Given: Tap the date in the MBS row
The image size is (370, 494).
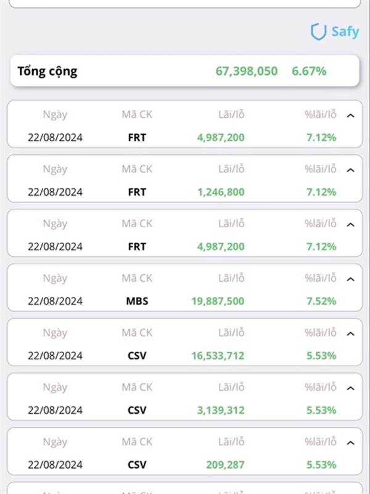Looking at the screenshot, I should 55,301.
